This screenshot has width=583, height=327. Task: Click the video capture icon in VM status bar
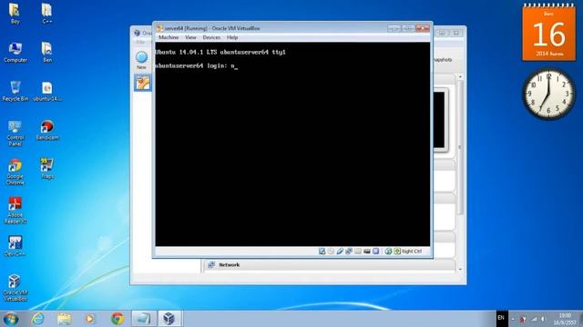[366, 251]
